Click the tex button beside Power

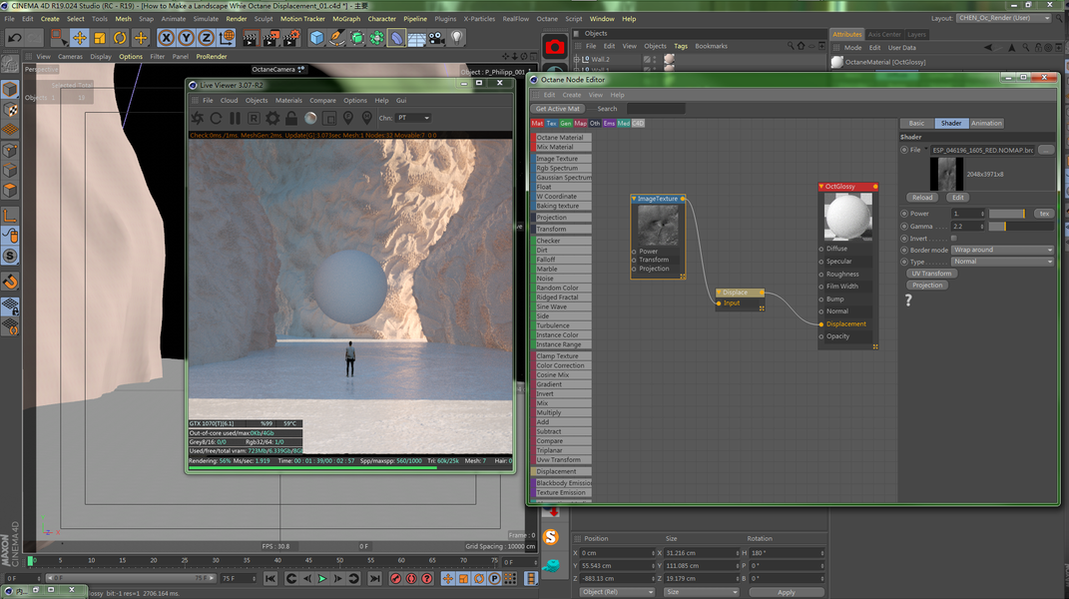1044,214
